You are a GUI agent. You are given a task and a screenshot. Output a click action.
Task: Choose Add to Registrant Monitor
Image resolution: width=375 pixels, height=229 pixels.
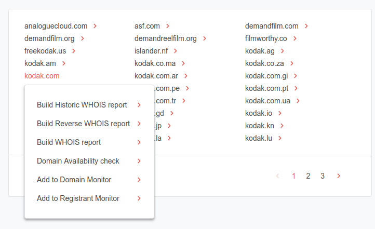pos(78,198)
